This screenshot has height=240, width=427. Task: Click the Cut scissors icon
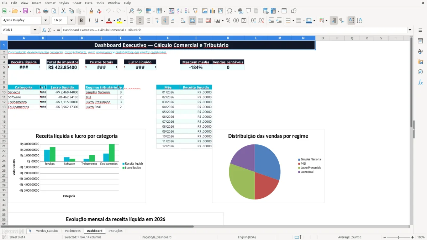[x=63, y=11]
